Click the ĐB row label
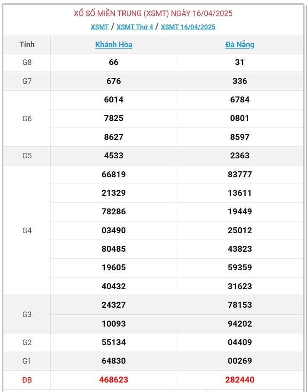The image size is (307, 392). point(27,380)
